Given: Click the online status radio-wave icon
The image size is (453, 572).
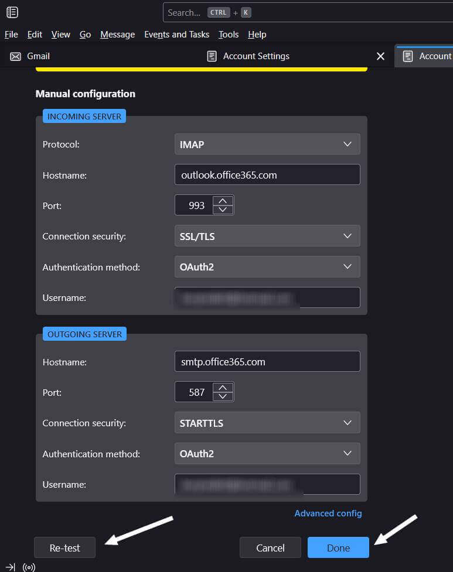Looking at the screenshot, I should click(x=29, y=567).
